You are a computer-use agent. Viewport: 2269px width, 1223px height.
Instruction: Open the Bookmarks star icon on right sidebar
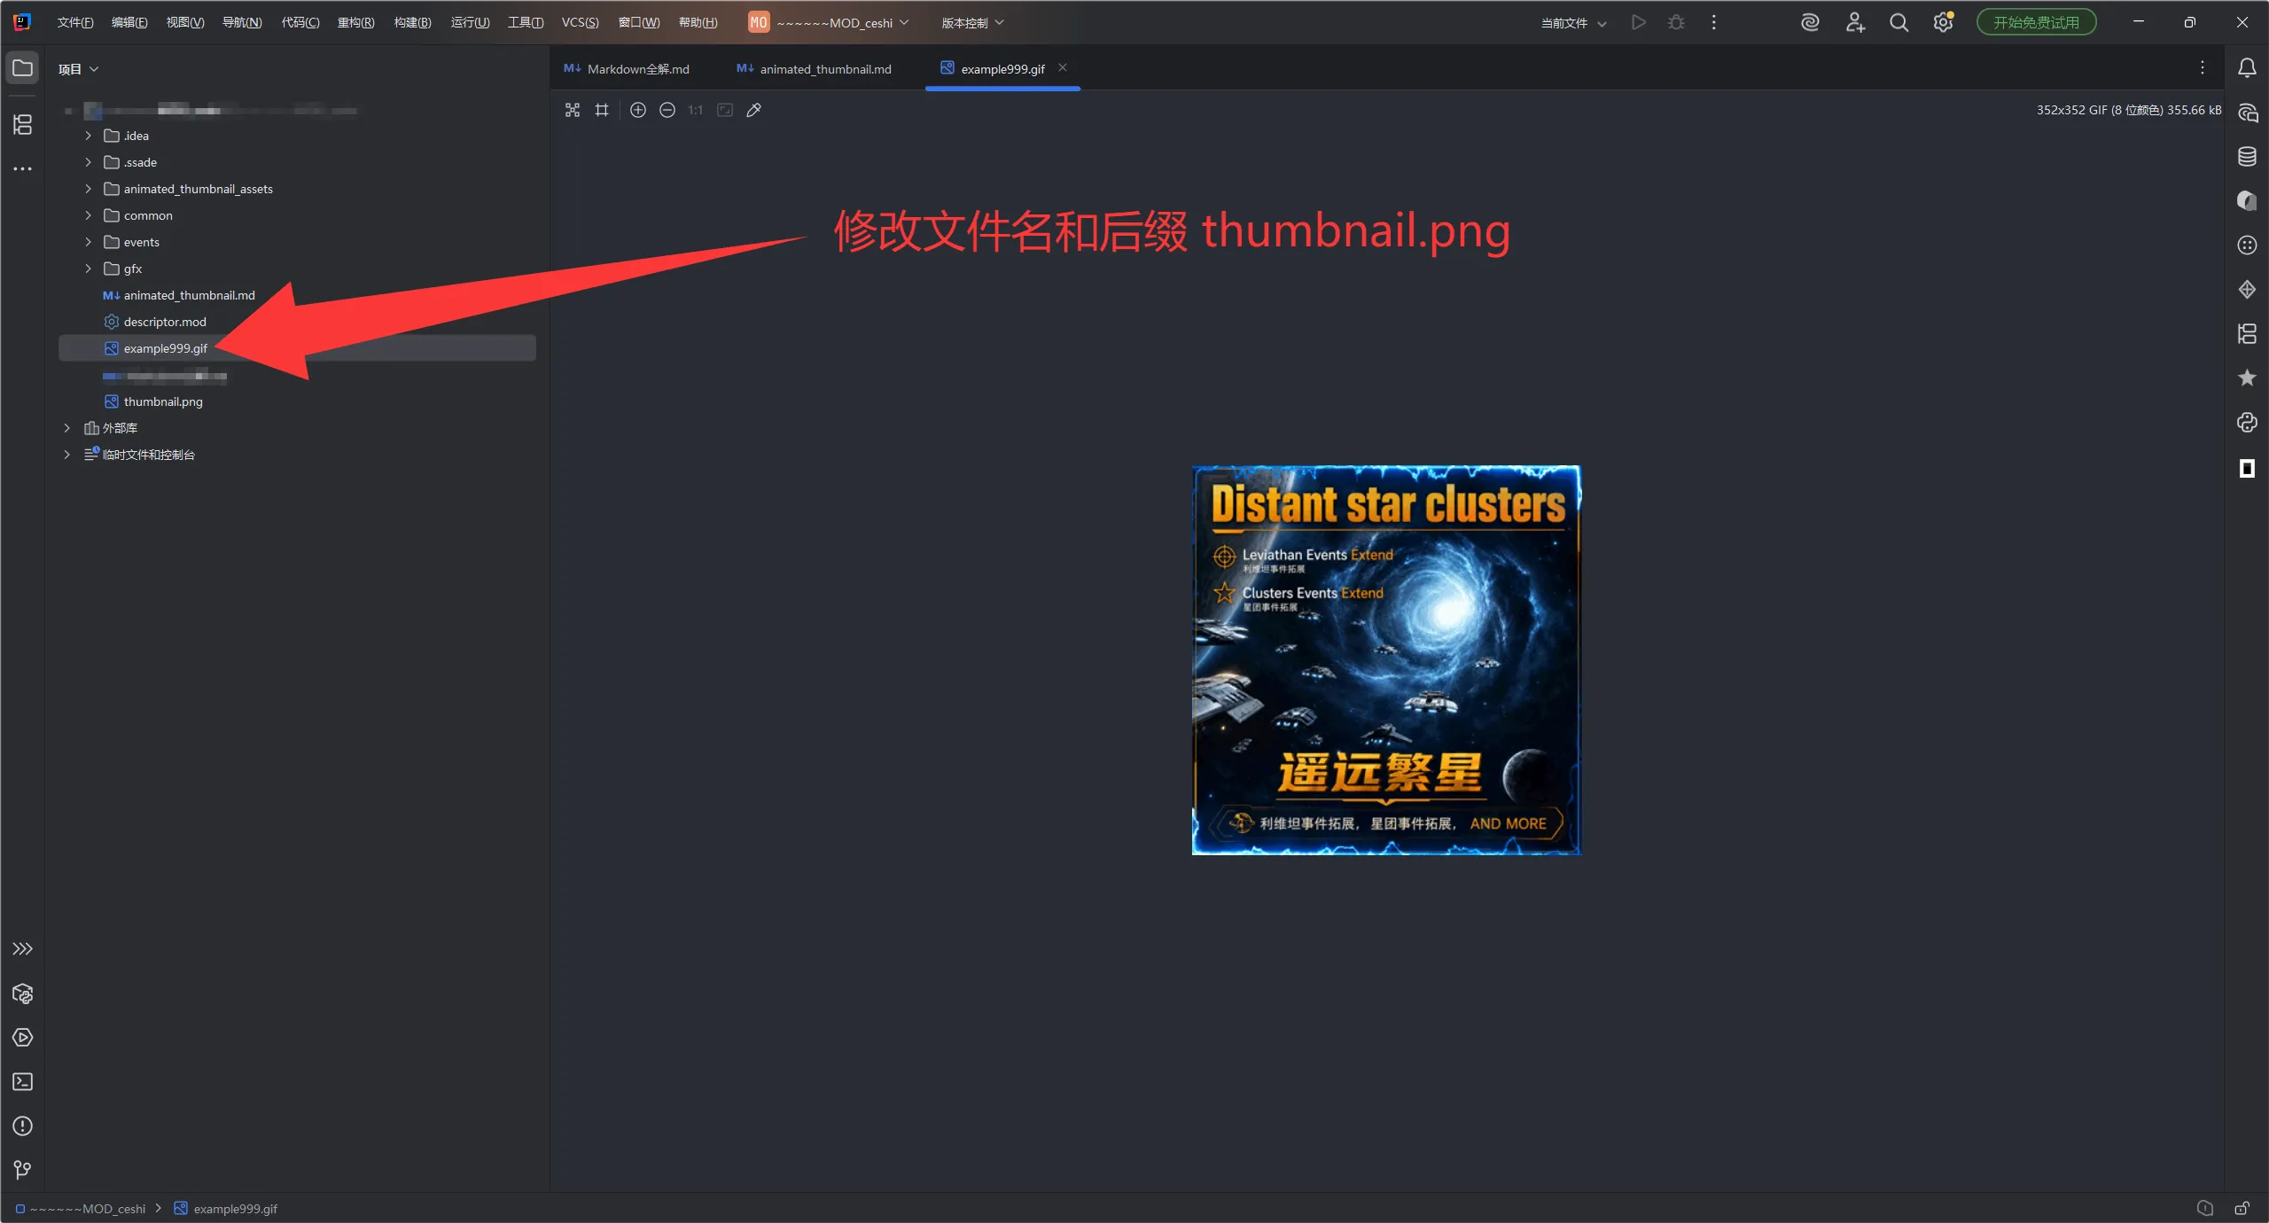coord(2247,378)
